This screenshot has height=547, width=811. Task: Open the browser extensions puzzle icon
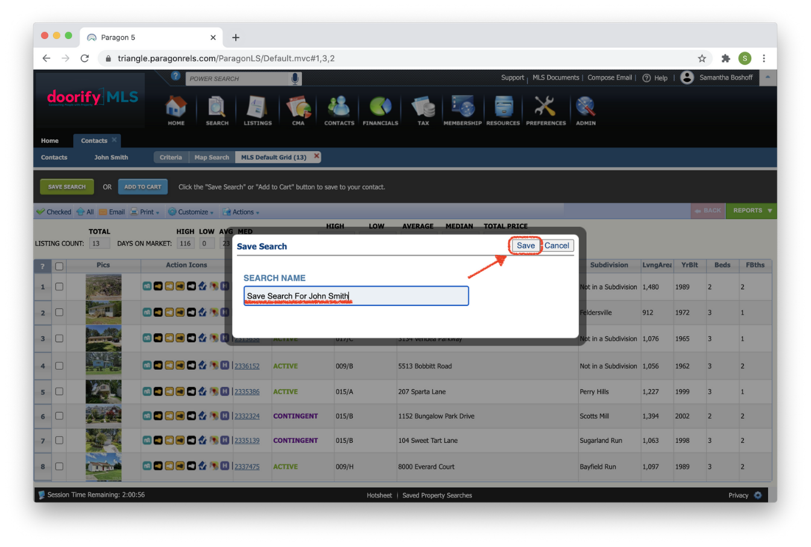click(x=725, y=58)
